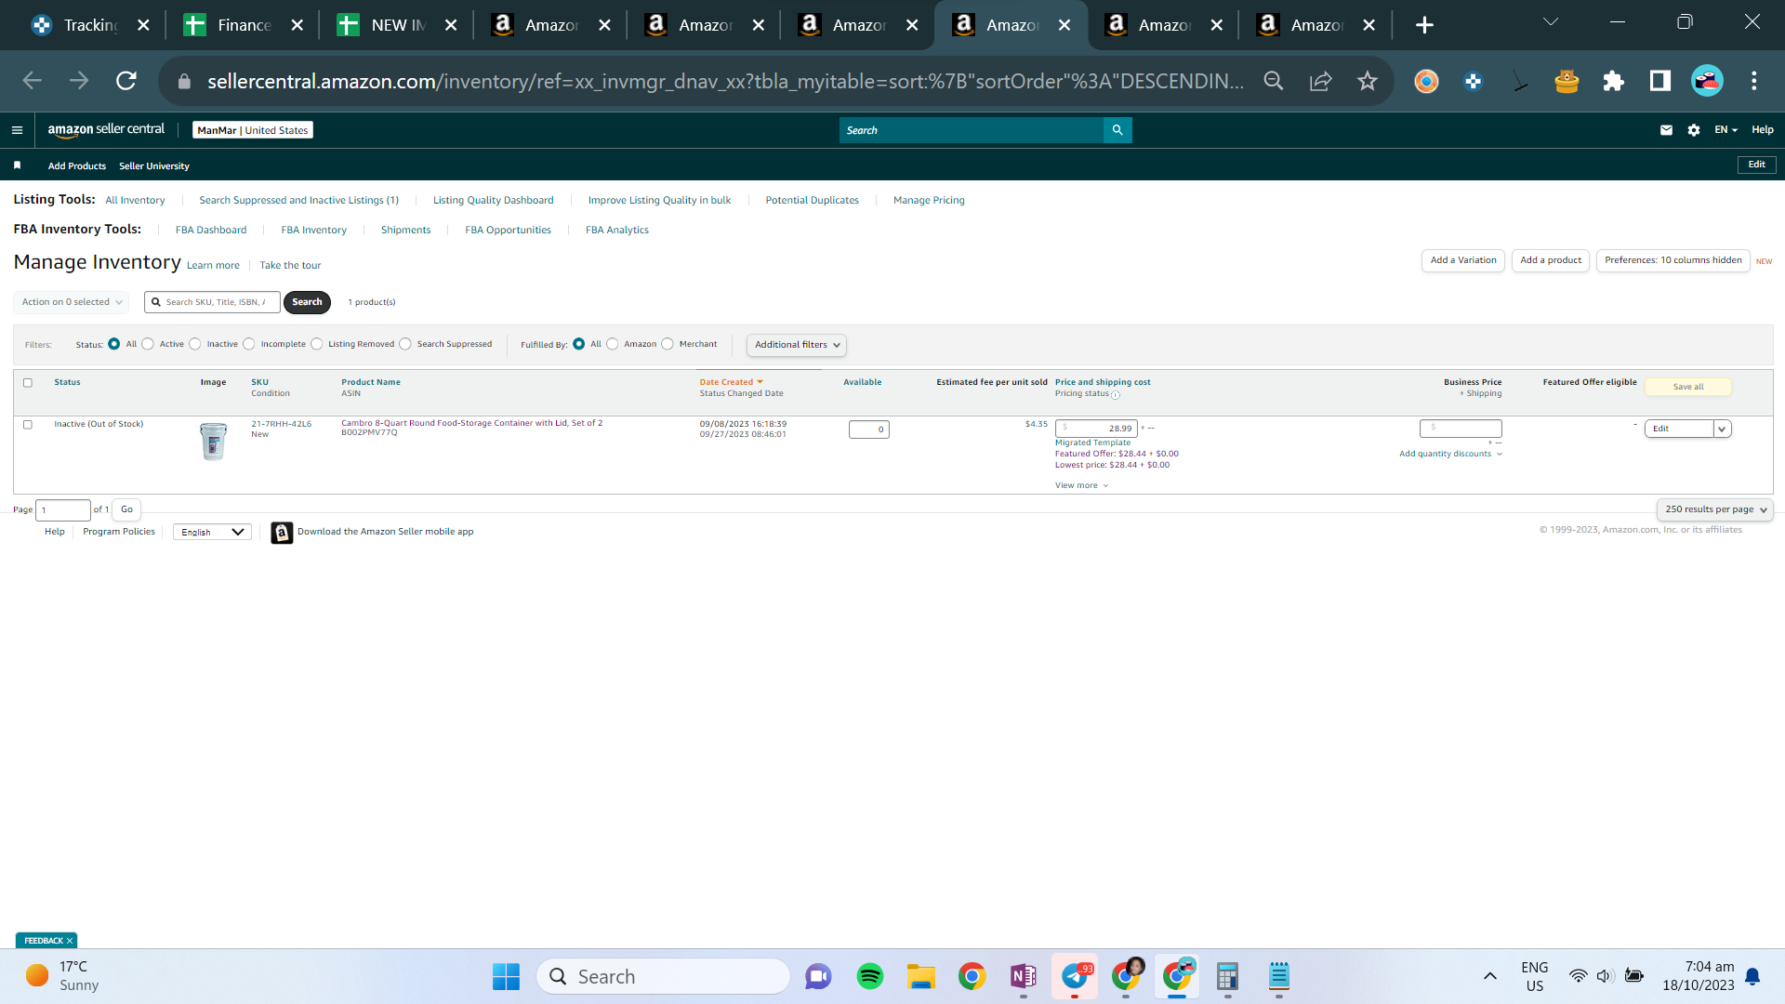Open the Action on 0 selected dropdown
This screenshot has height=1004, width=1785.
pos(72,302)
